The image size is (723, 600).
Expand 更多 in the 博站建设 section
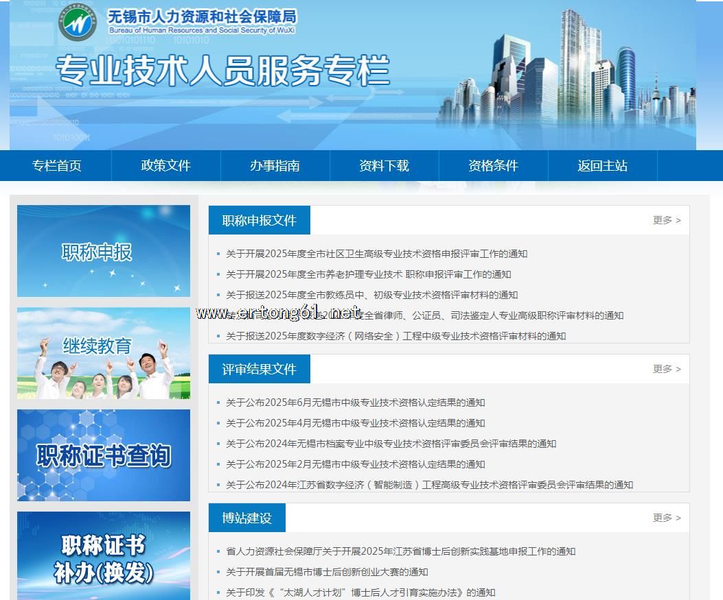666,518
